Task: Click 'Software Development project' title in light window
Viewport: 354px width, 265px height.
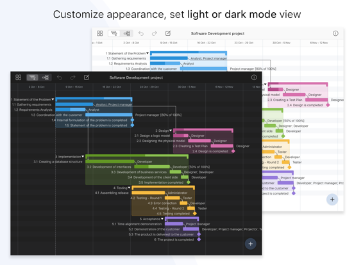Action: [x=217, y=33]
